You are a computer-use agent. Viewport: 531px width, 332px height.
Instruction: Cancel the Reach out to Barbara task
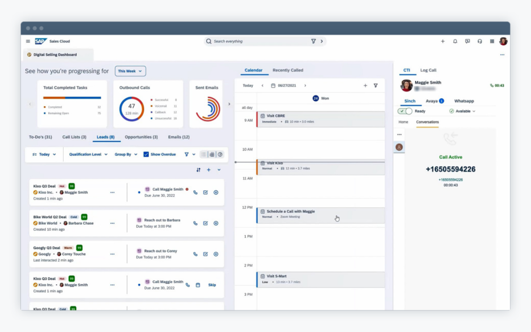coord(216,224)
